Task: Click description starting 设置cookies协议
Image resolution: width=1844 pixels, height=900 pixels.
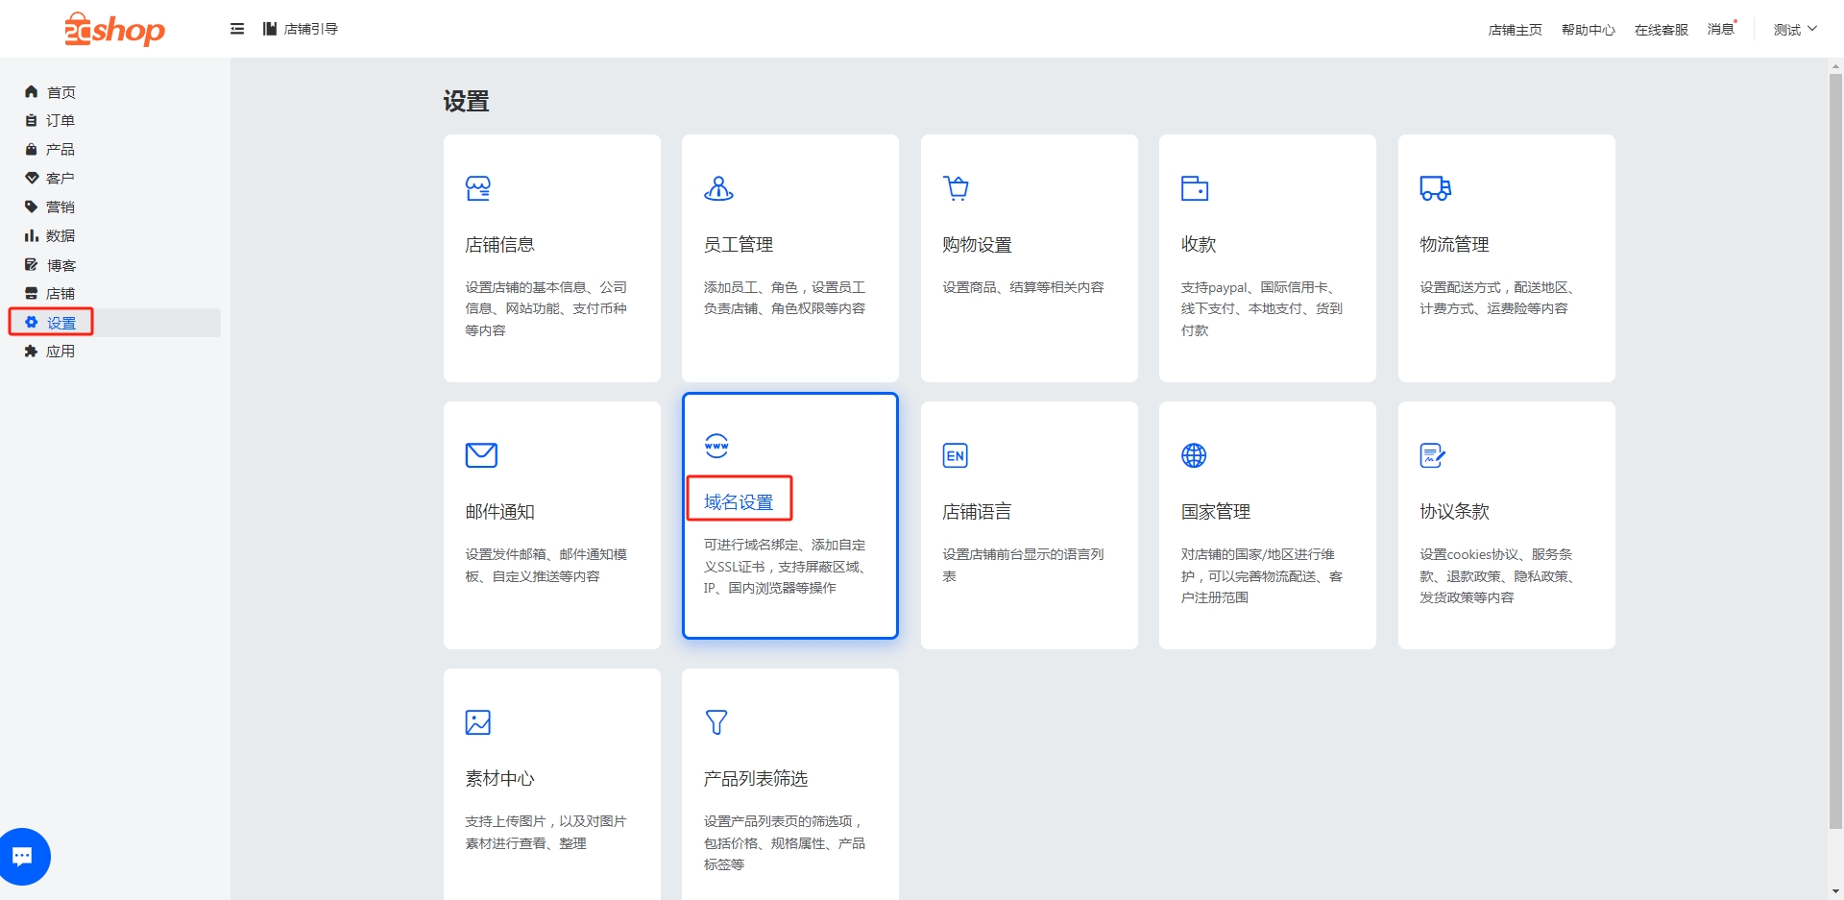Action: pyautogui.click(x=1498, y=575)
